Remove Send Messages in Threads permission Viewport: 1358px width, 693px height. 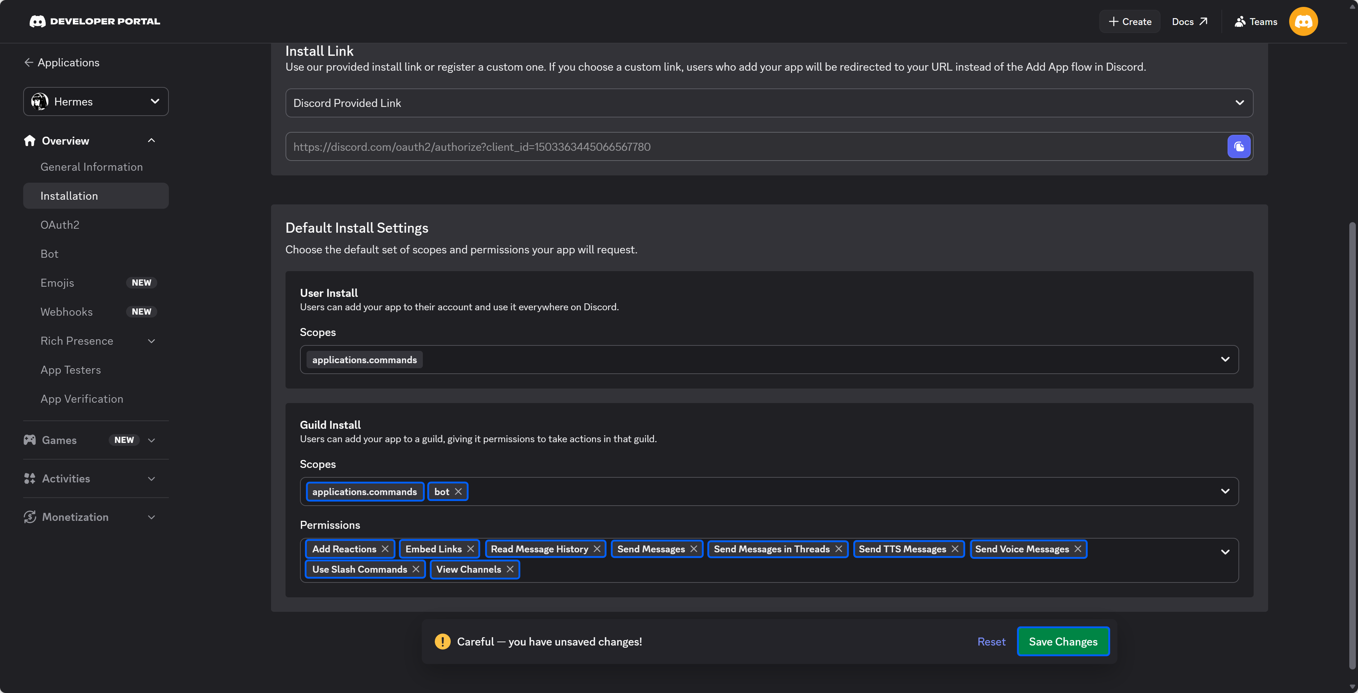[838, 549]
